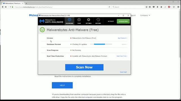
Task: Click the blue HELP button on webpage
Action: 62,85
